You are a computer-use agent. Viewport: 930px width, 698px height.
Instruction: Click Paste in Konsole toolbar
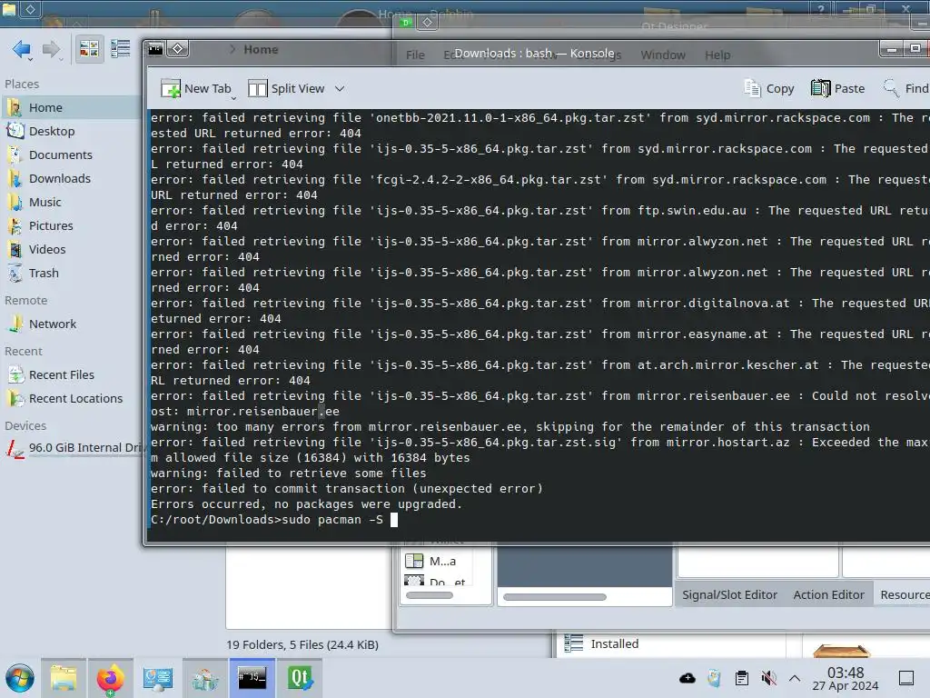pyautogui.click(x=837, y=88)
